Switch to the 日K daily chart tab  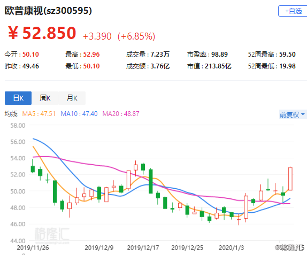click(18, 98)
